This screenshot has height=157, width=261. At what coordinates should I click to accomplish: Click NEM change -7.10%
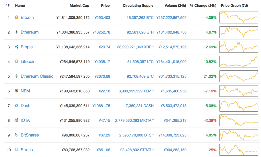coord(210,91)
